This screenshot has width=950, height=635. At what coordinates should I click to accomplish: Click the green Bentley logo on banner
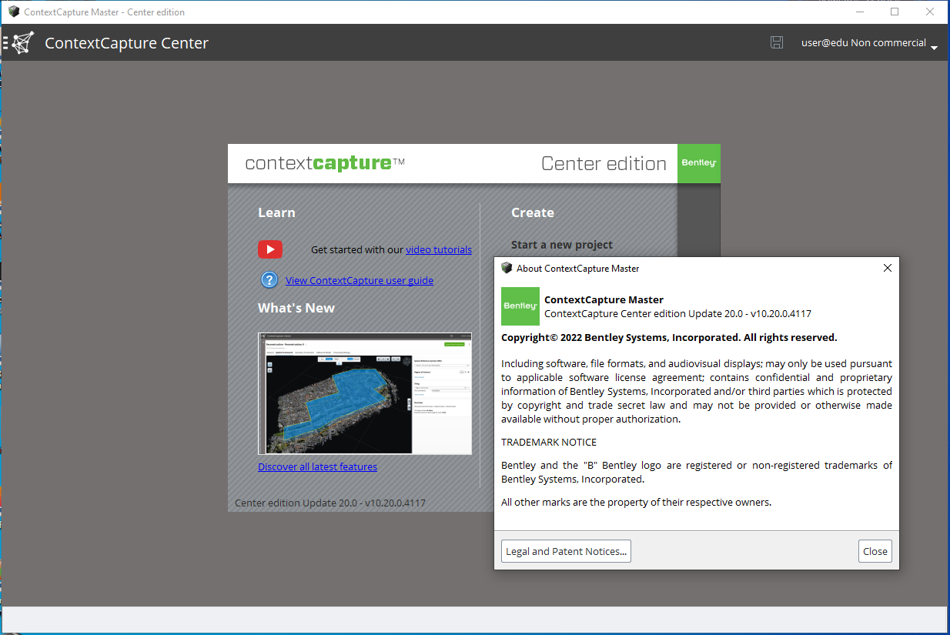click(699, 163)
